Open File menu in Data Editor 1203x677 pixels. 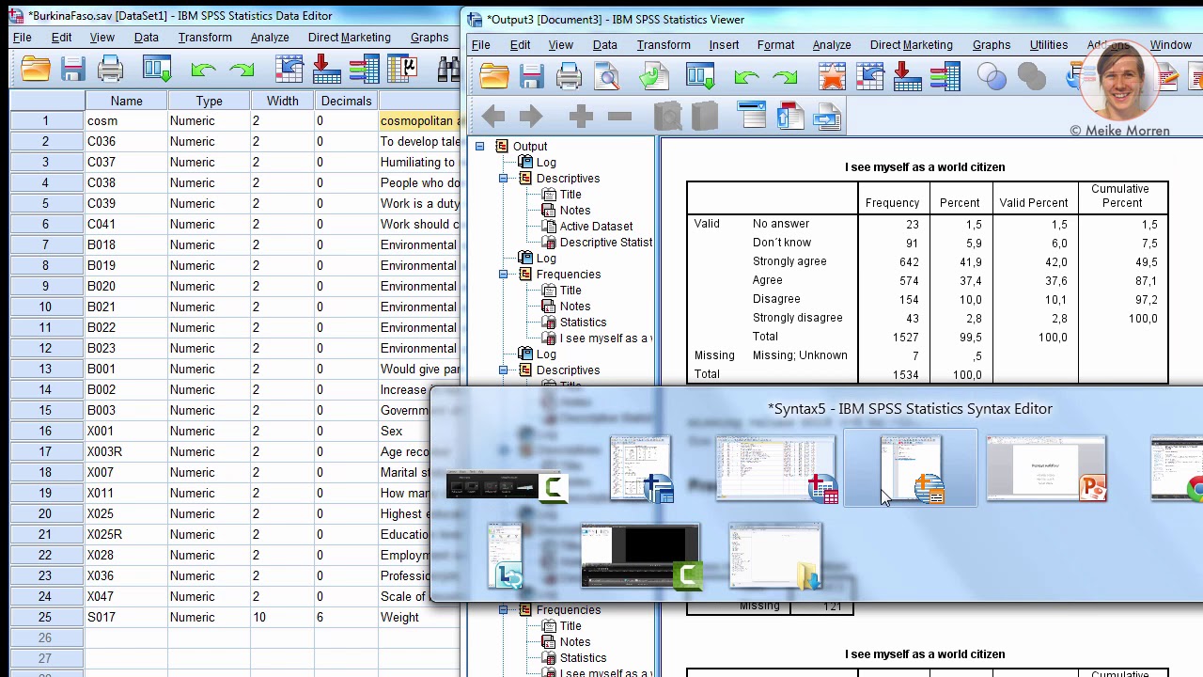pos(22,38)
